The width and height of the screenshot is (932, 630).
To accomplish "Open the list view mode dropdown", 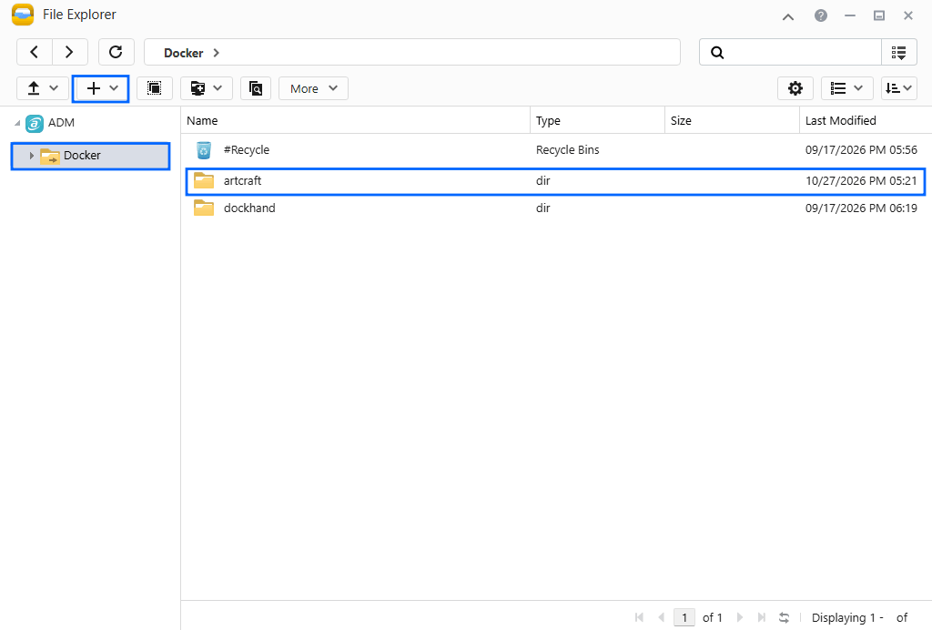I will (847, 88).
